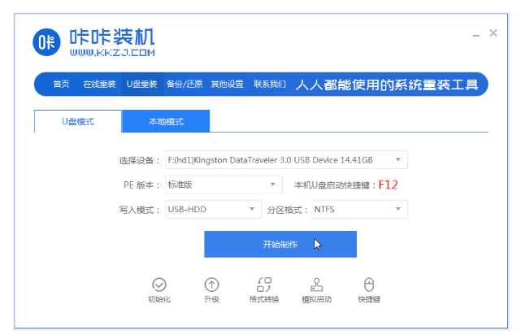Open the 写入模式 USB-HDD dropdown
Viewport: 521px width, 335px height.
[x=213, y=210]
